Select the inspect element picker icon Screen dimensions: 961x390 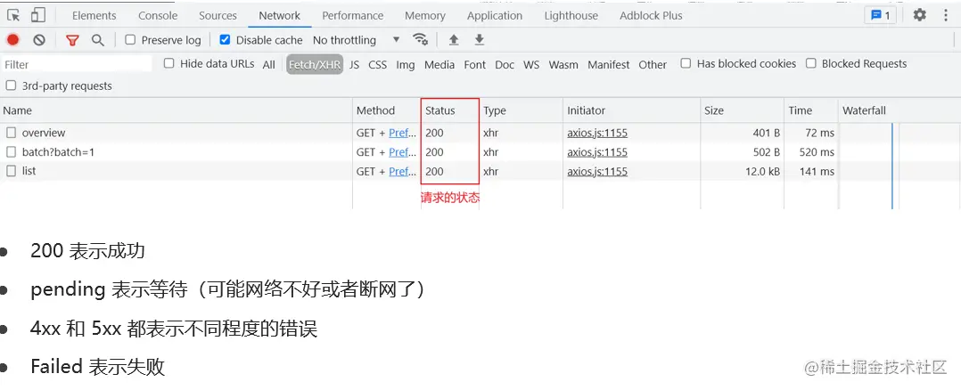point(13,15)
